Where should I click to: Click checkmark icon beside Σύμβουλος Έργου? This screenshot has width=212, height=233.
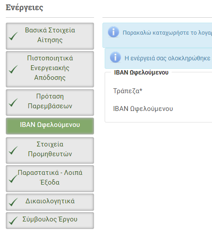coord(13,221)
